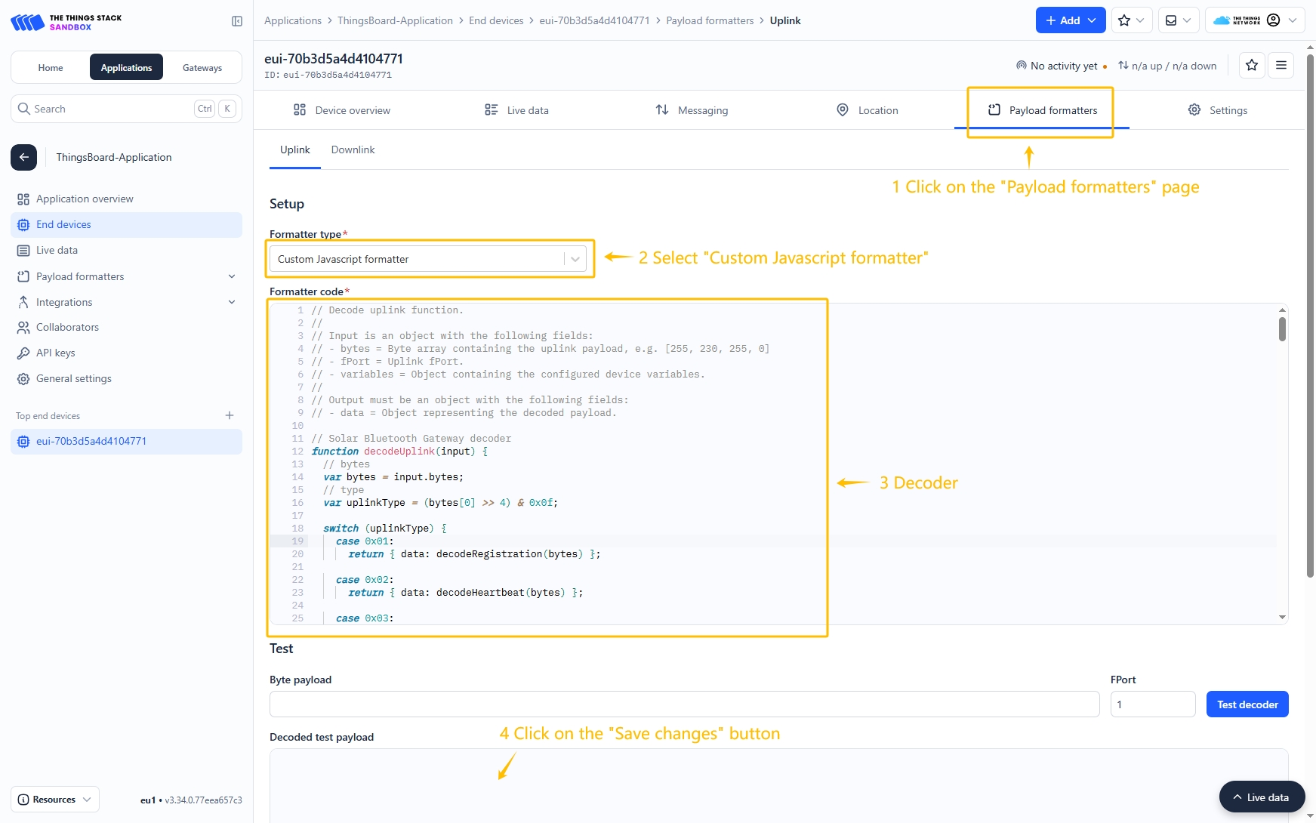Click the Test decoder button
Image resolution: width=1316 pixels, height=823 pixels.
pos(1247,704)
